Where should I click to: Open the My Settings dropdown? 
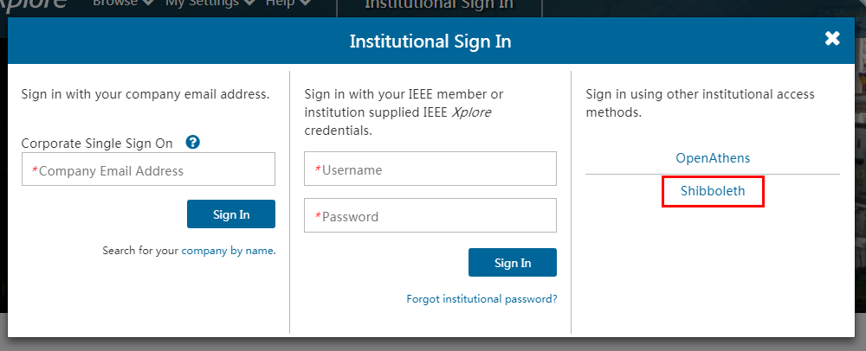pyautogui.click(x=210, y=4)
